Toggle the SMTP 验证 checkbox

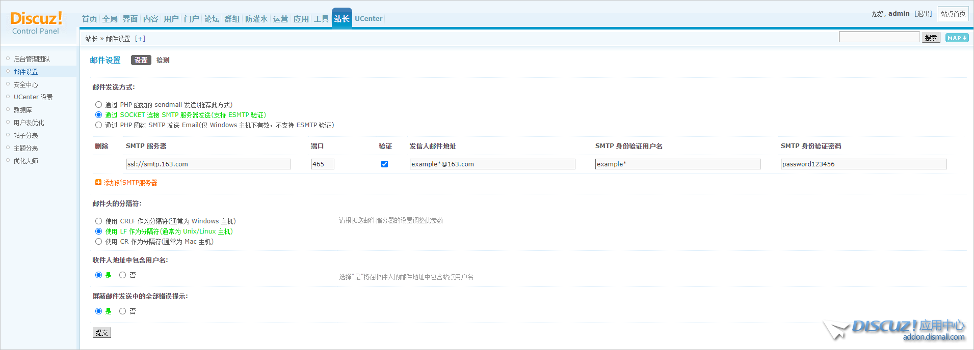pyautogui.click(x=384, y=164)
